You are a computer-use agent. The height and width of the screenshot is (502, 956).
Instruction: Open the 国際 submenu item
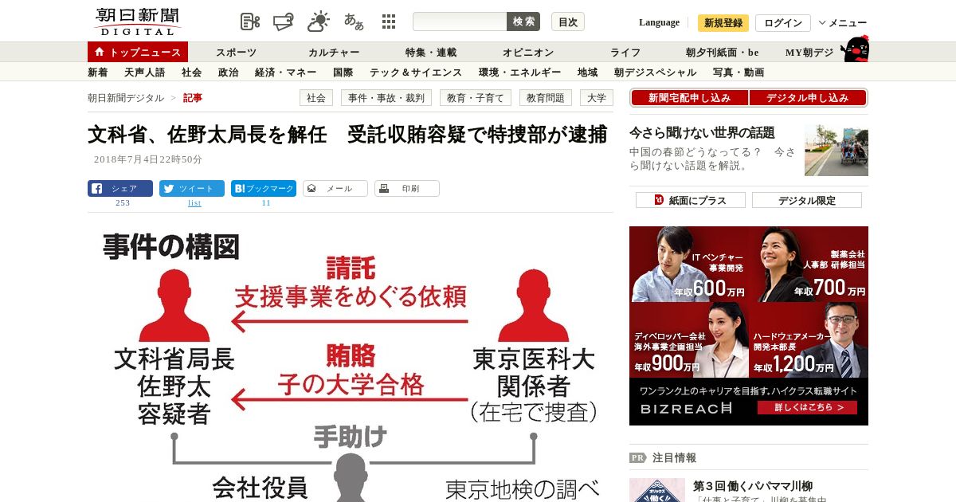coord(343,73)
